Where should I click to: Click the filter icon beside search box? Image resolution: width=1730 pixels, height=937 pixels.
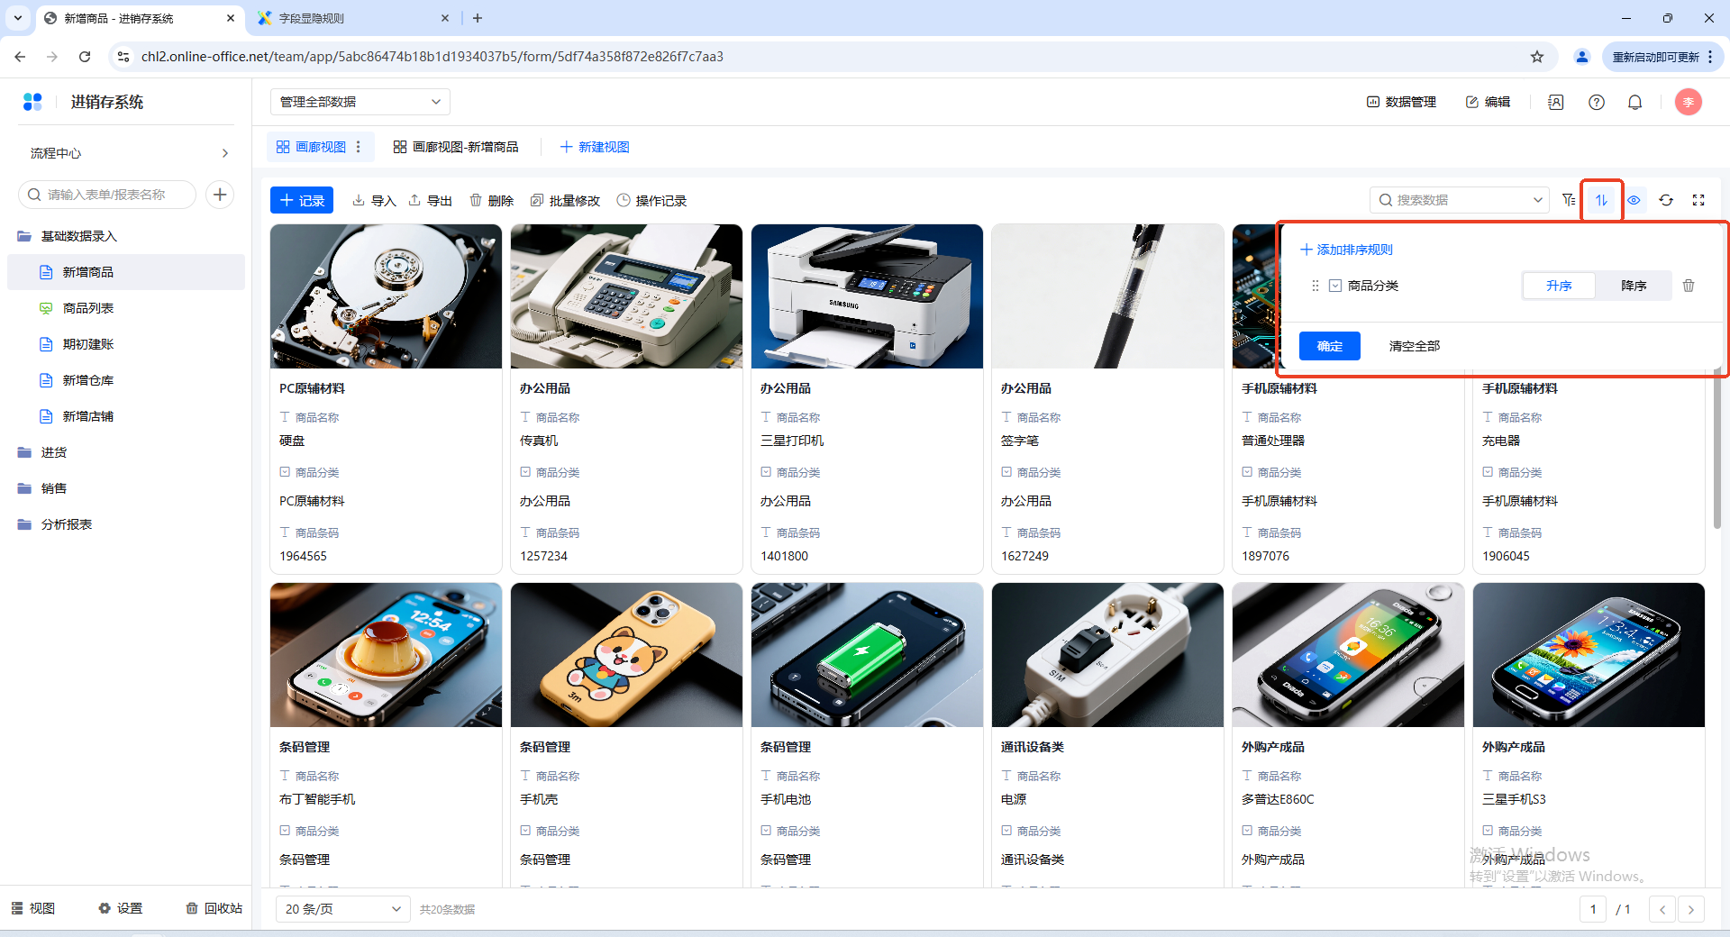tap(1569, 200)
